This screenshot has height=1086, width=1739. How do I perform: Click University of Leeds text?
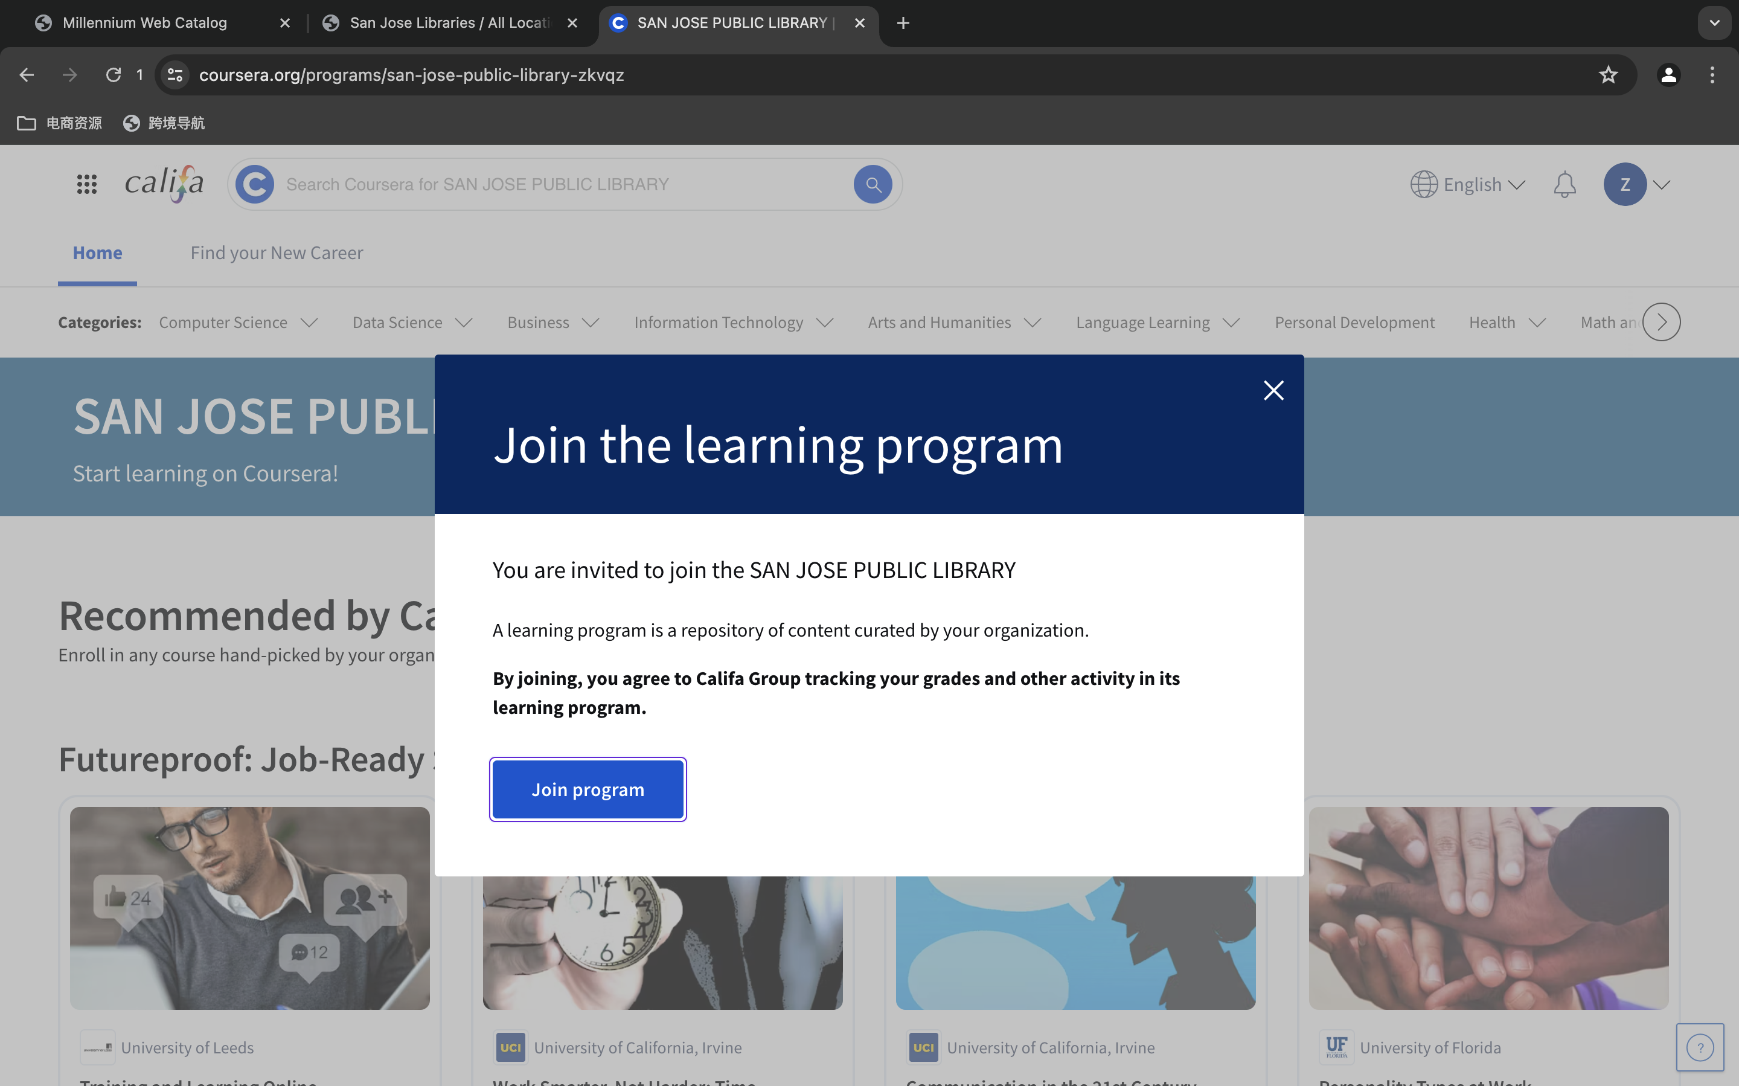[x=187, y=1047]
